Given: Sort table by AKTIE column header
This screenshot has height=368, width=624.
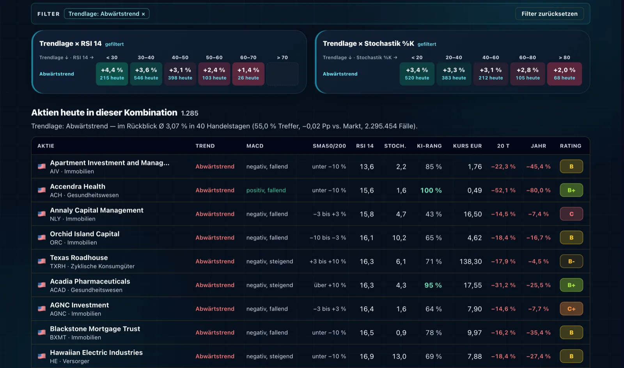Looking at the screenshot, I should pyautogui.click(x=46, y=146).
